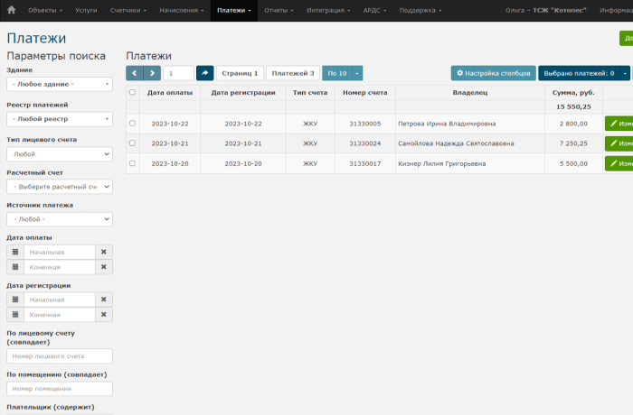633x415 pixels.
Task: Edit the payment of Кизнер Лилия Григорьевна
Action: 619,163
